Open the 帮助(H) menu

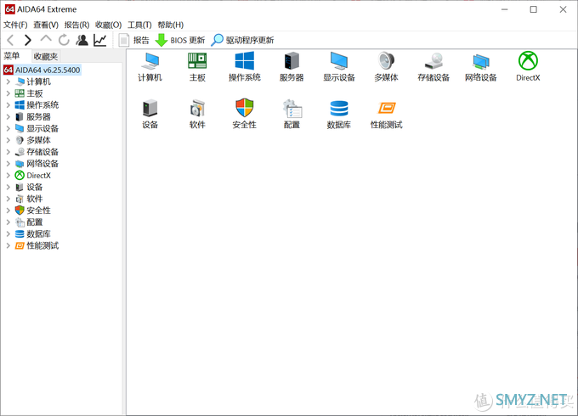point(170,25)
